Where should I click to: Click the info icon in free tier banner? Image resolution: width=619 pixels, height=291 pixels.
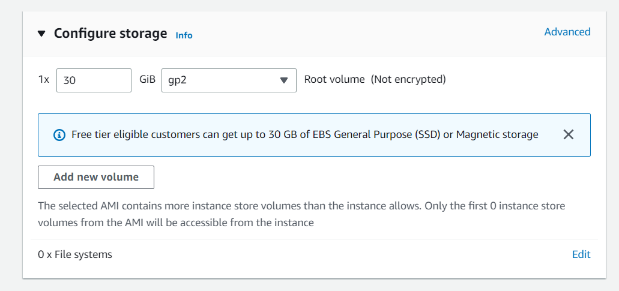point(59,135)
